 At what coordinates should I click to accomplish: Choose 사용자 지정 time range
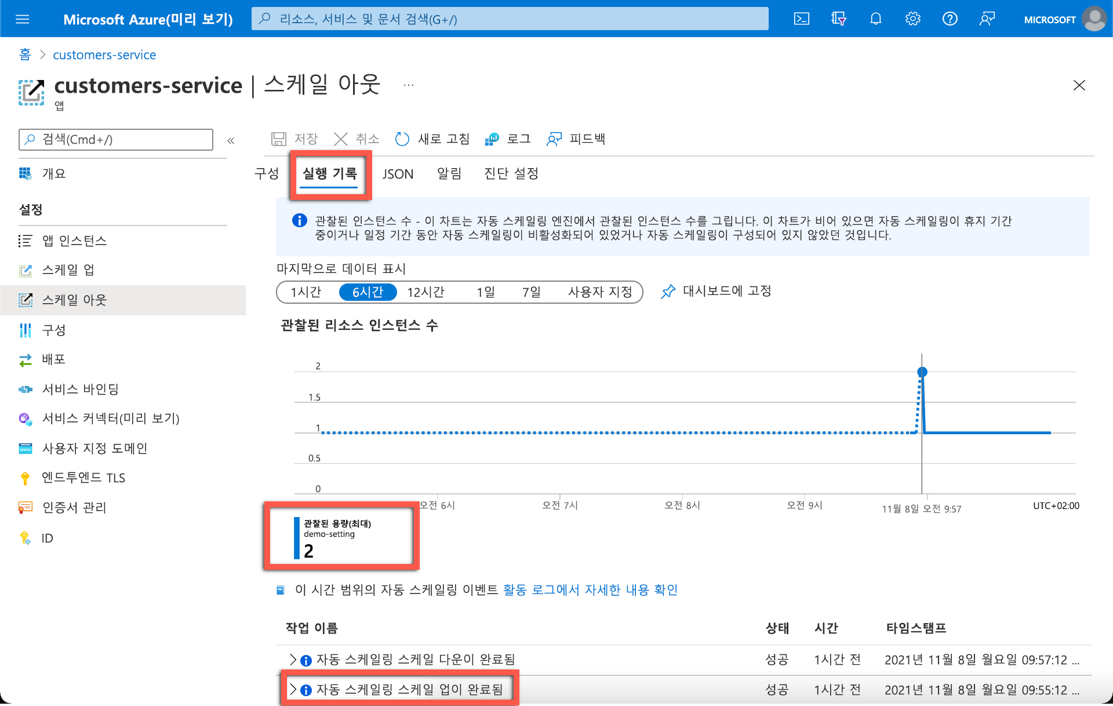600,292
